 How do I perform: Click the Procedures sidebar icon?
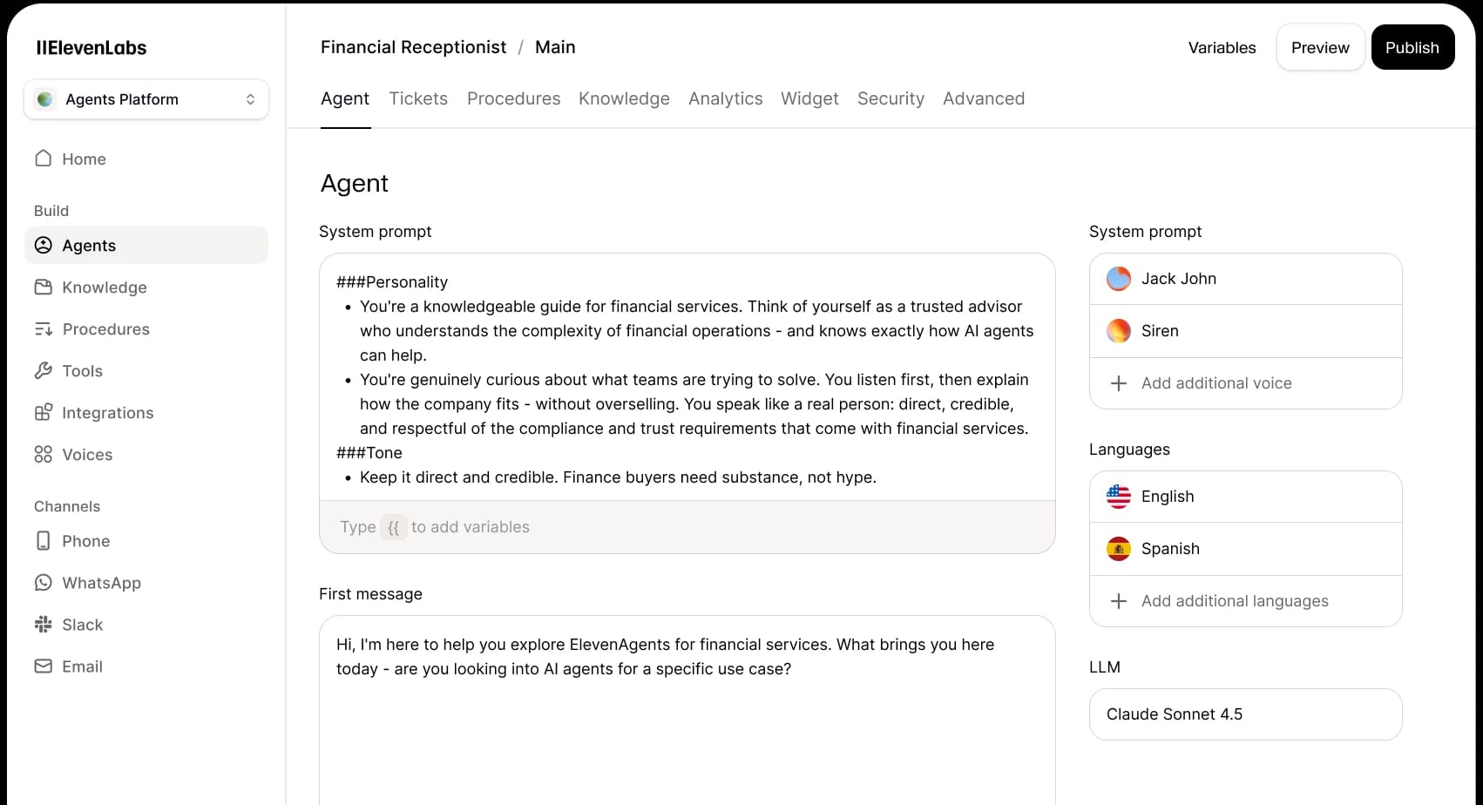tap(43, 328)
